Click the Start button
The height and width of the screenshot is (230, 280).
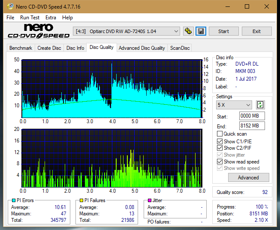tap(223, 31)
